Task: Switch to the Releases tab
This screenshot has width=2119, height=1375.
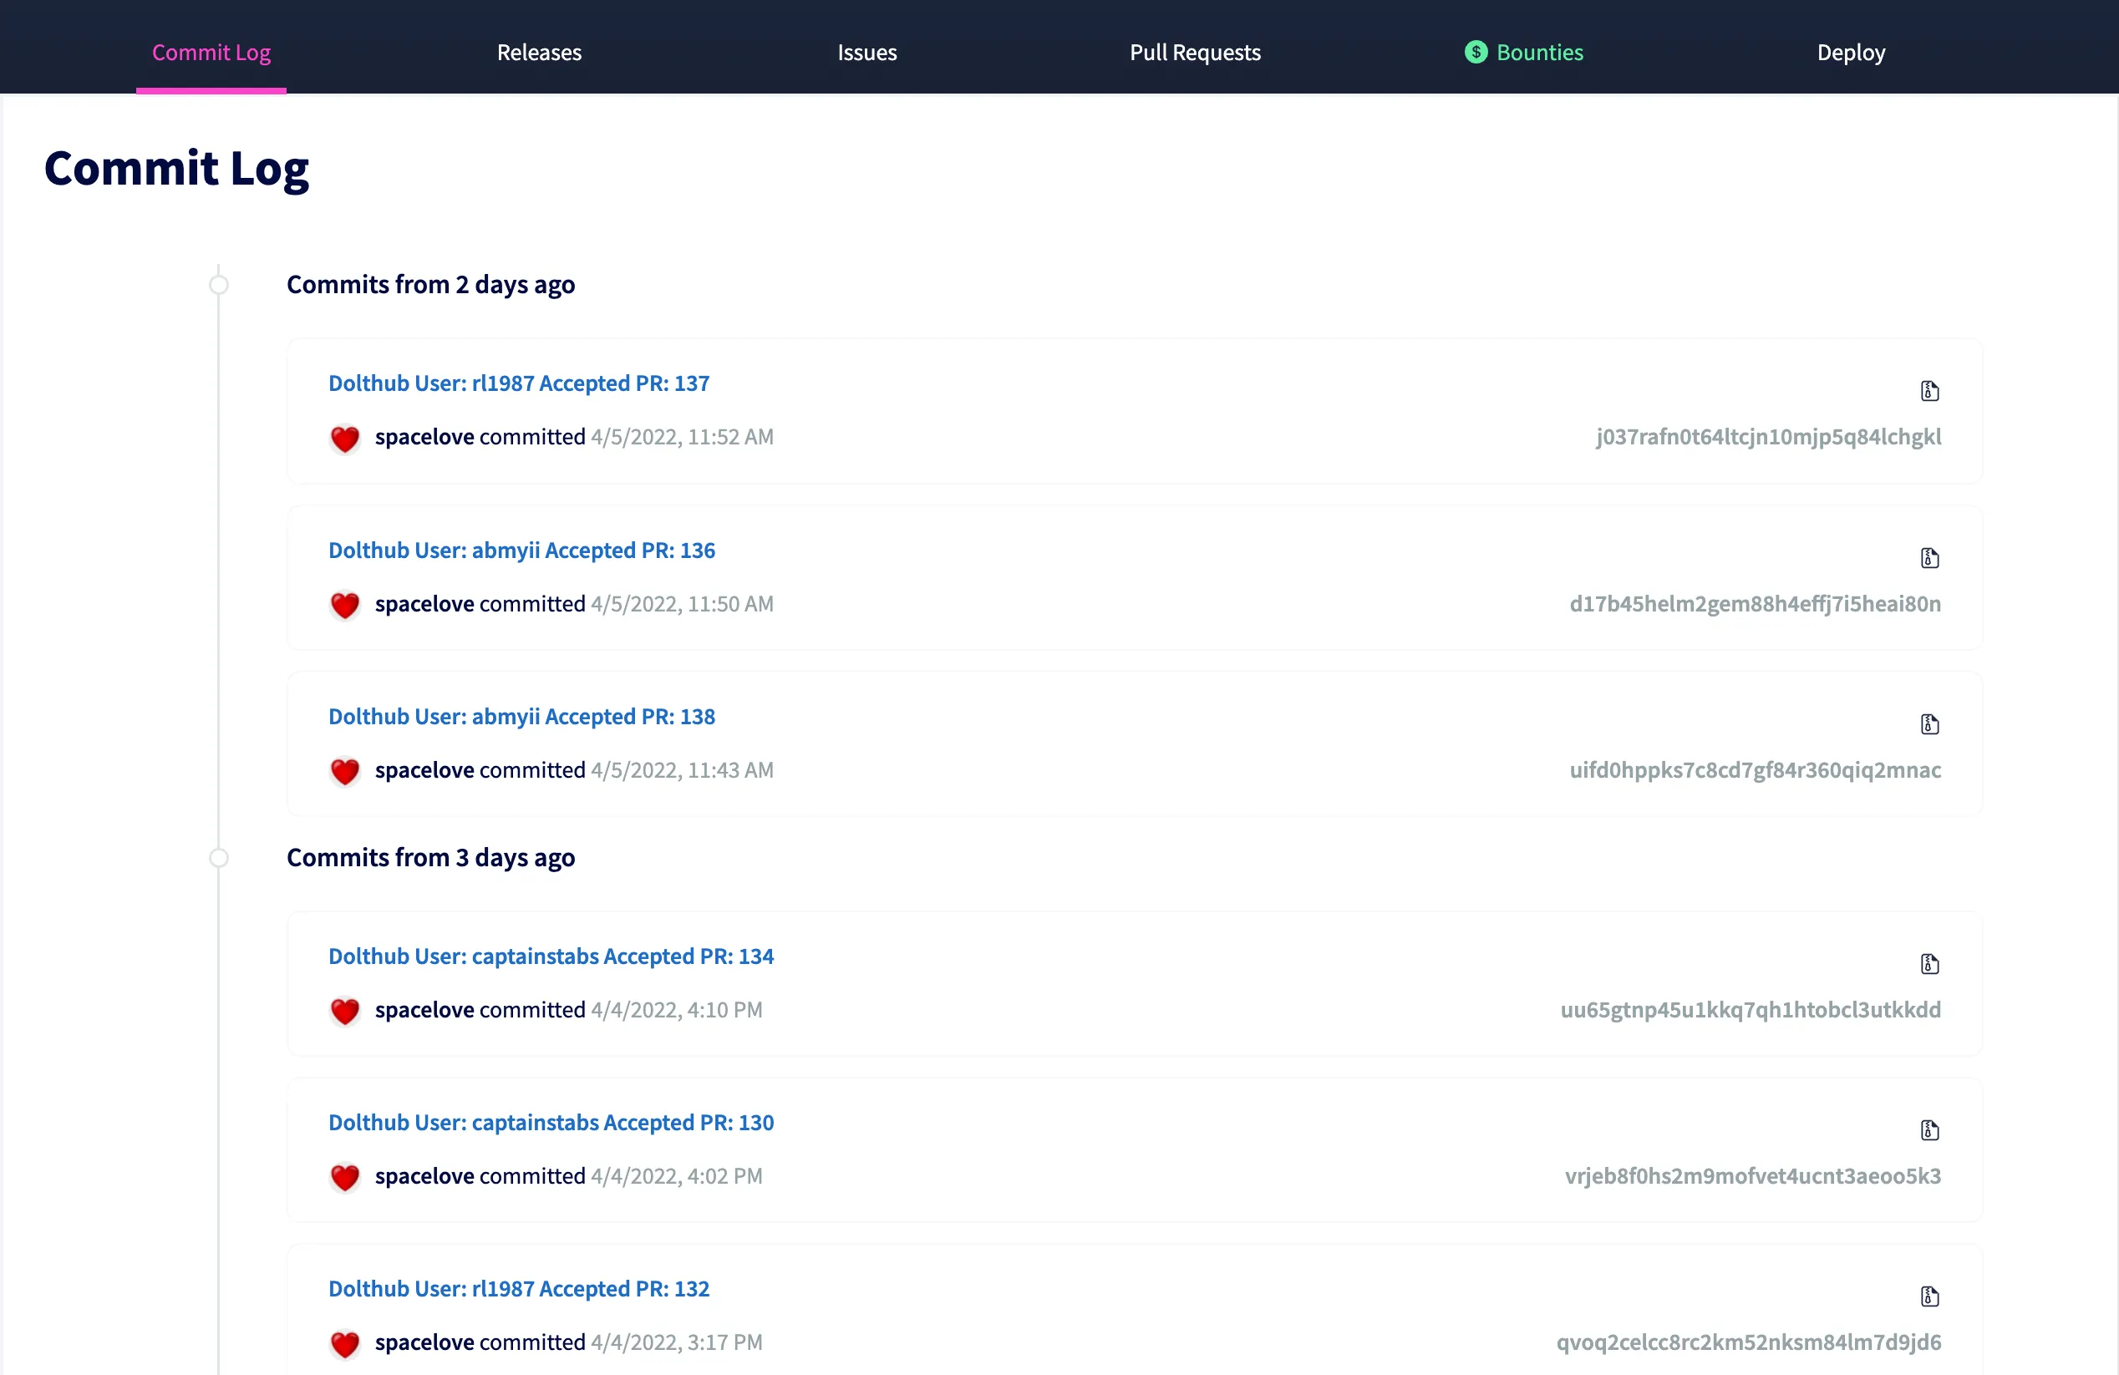Action: coord(539,52)
